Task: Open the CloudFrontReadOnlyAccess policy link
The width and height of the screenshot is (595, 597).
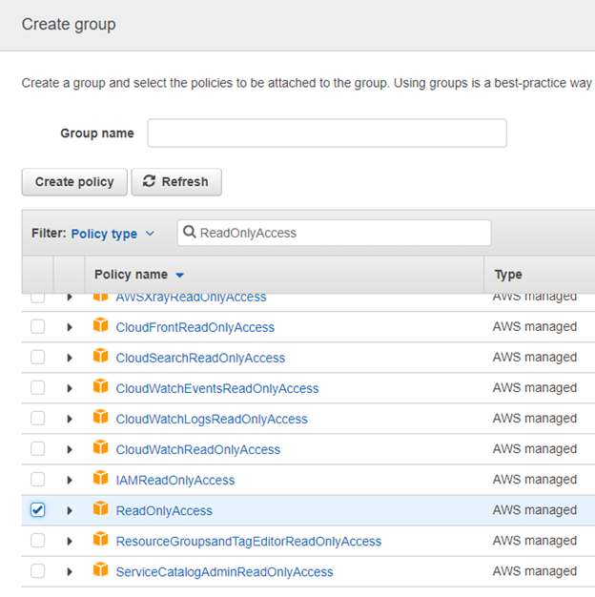Action: [x=195, y=327]
